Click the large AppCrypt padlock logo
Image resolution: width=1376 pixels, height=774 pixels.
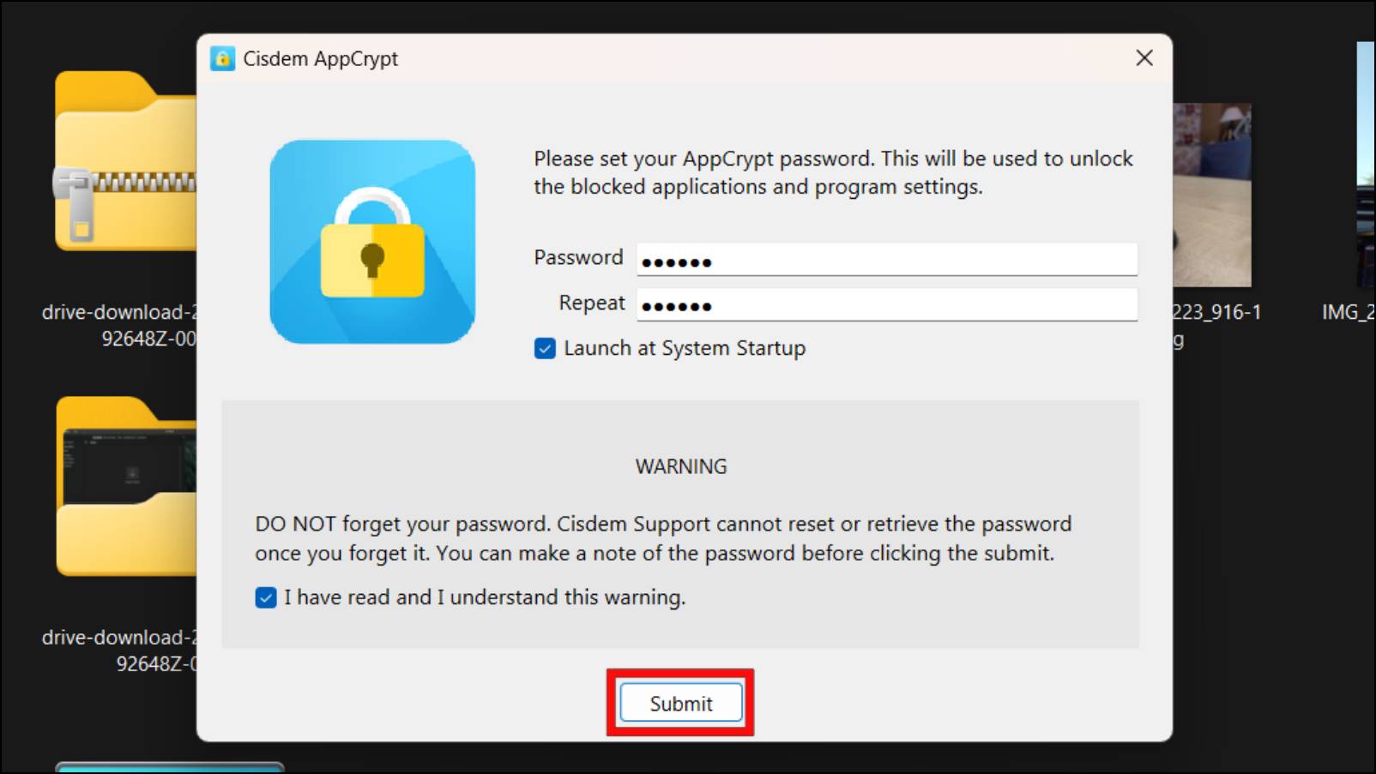point(372,242)
